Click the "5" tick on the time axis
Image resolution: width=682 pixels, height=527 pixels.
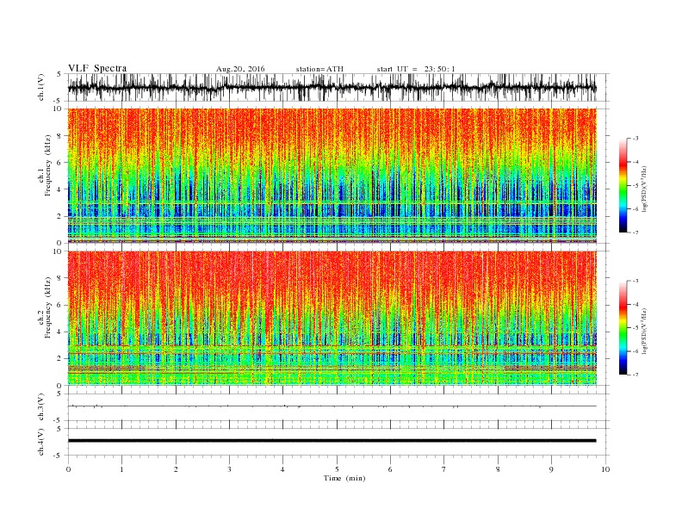point(337,469)
